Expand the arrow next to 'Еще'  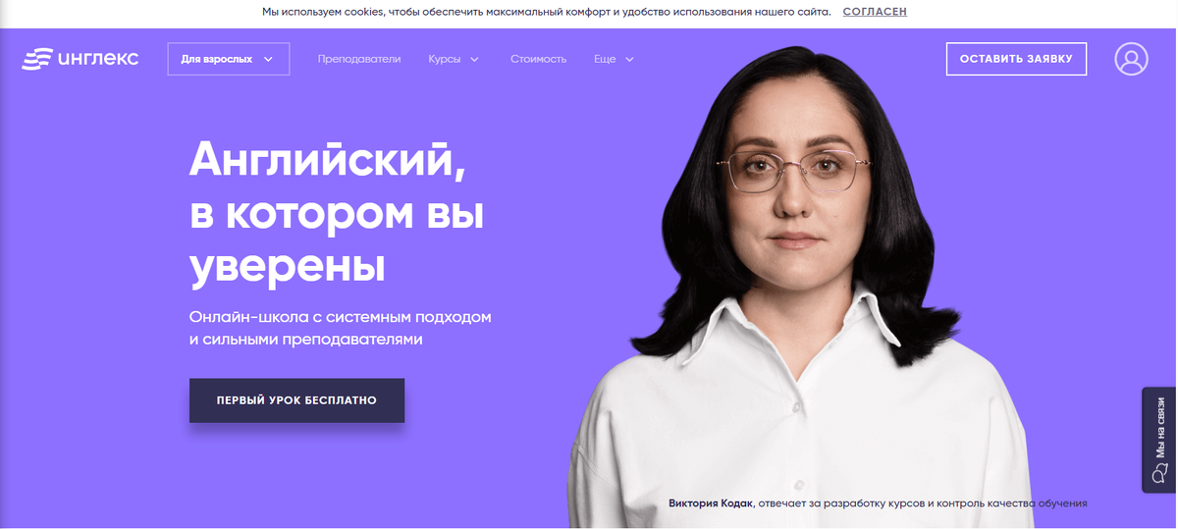629,59
